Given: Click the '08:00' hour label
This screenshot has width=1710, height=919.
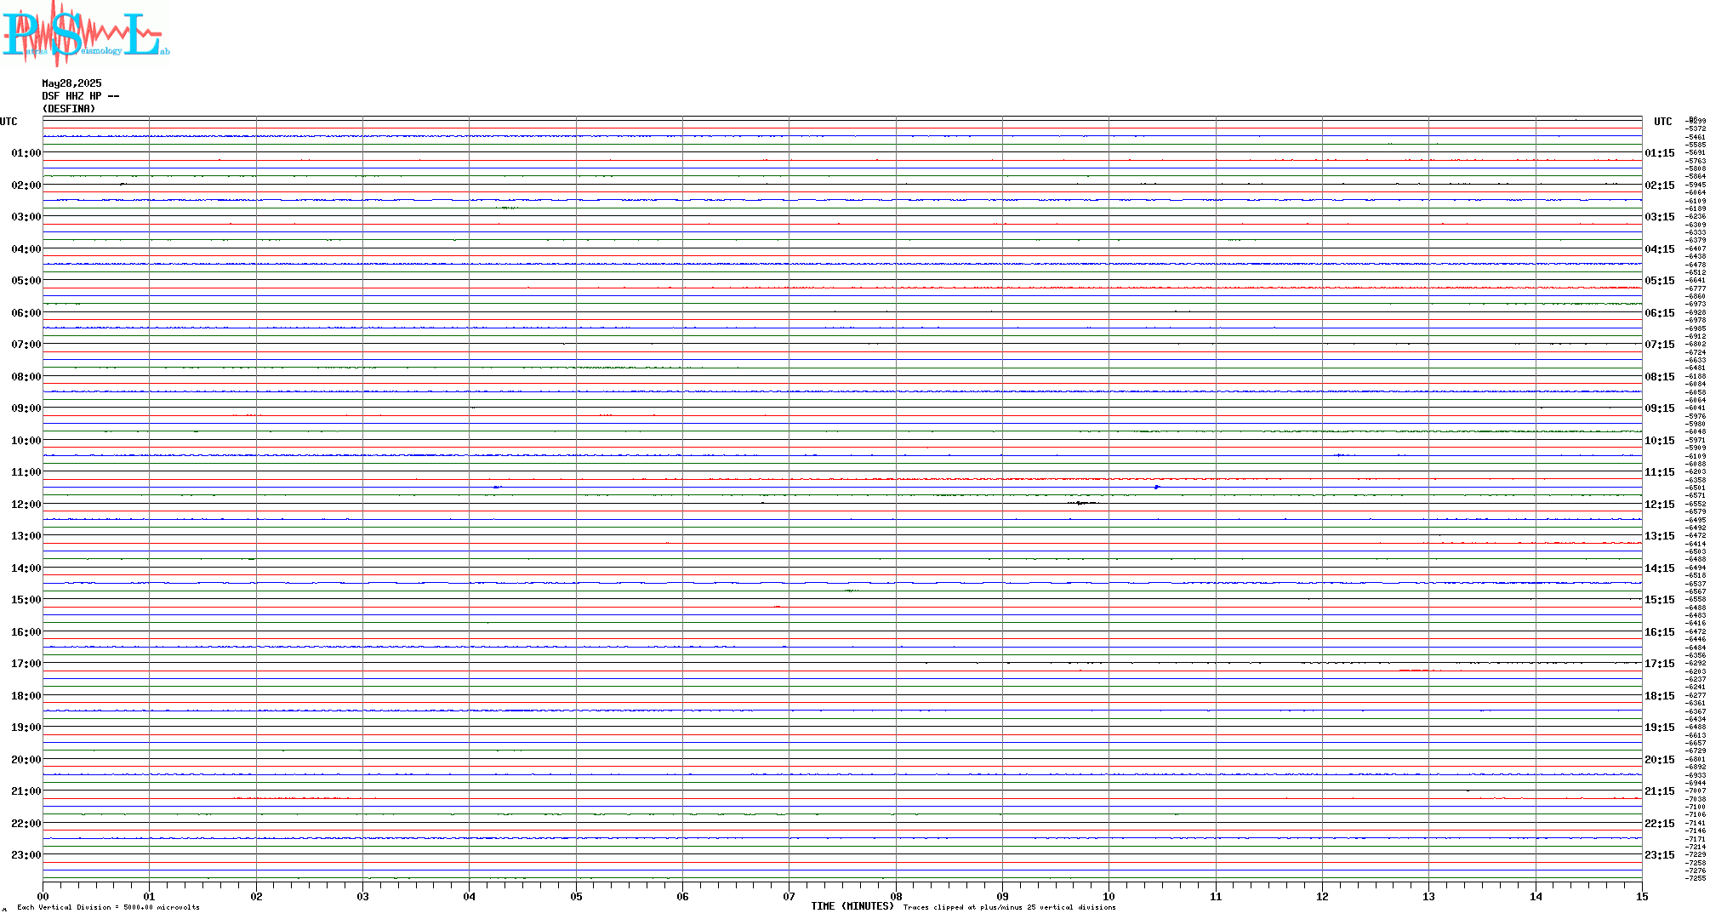Looking at the screenshot, I should [26, 377].
